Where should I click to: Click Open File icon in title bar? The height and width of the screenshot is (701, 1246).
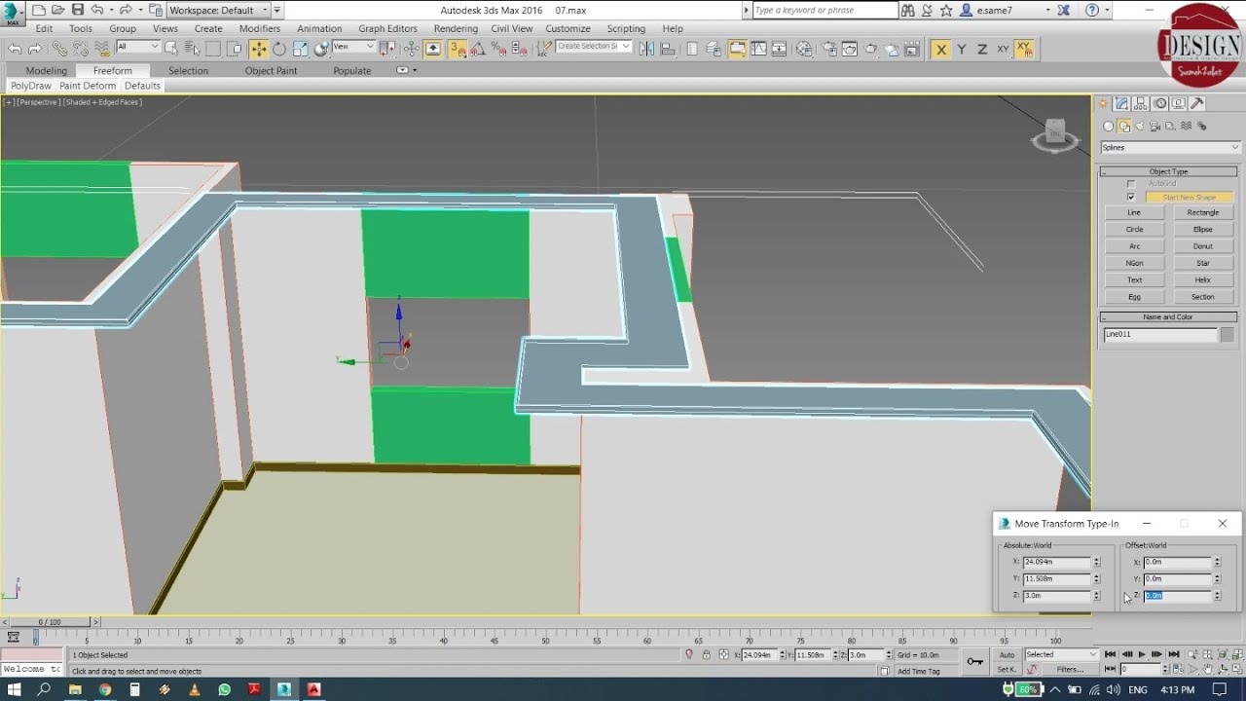click(x=57, y=10)
